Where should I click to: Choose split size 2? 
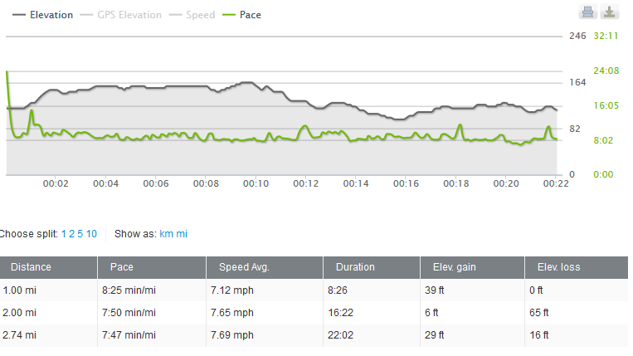click(x=71, y=234)
